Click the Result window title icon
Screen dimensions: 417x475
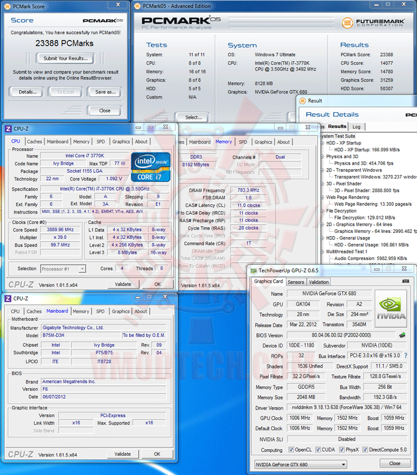coord(302,101)
